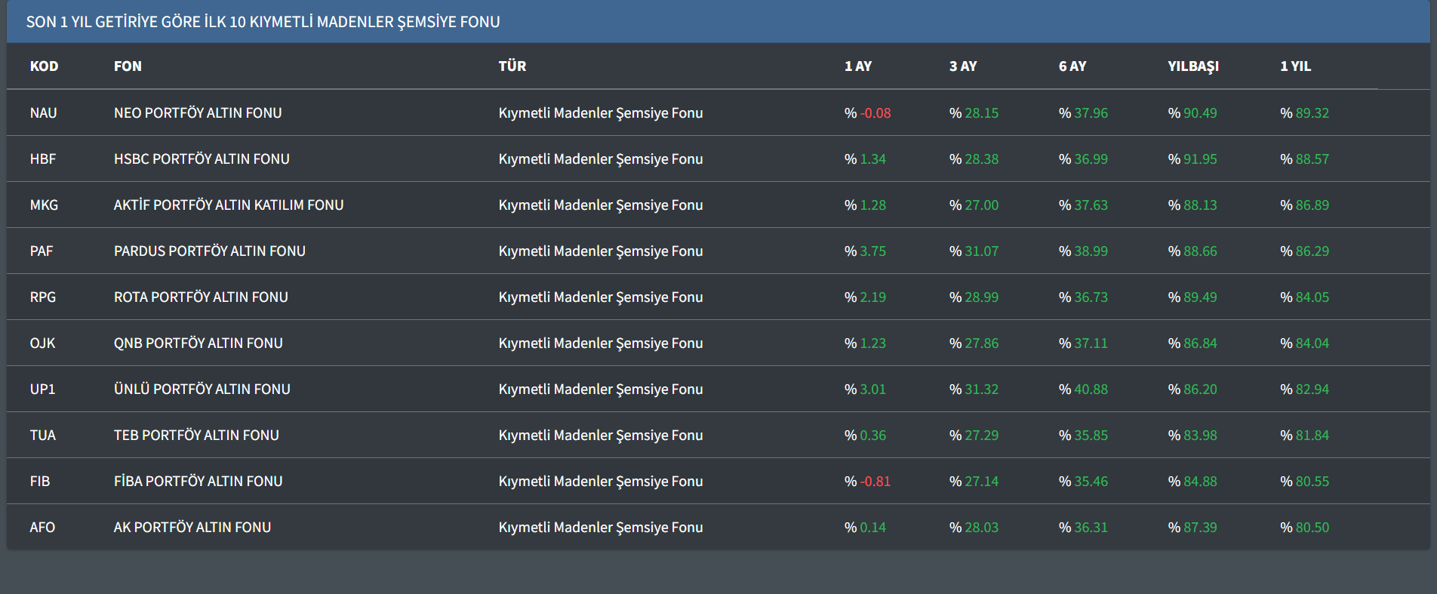1437x594 pixels.
Task: Click the NAU fund code
Action: (43, 113)
